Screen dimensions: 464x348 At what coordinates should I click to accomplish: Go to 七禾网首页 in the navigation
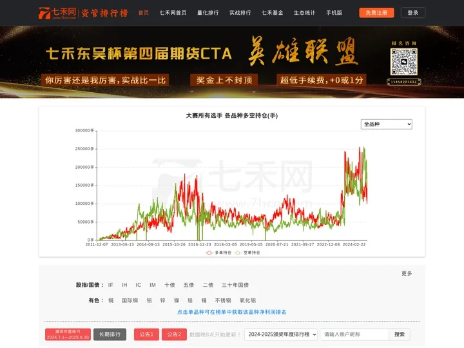173,13
